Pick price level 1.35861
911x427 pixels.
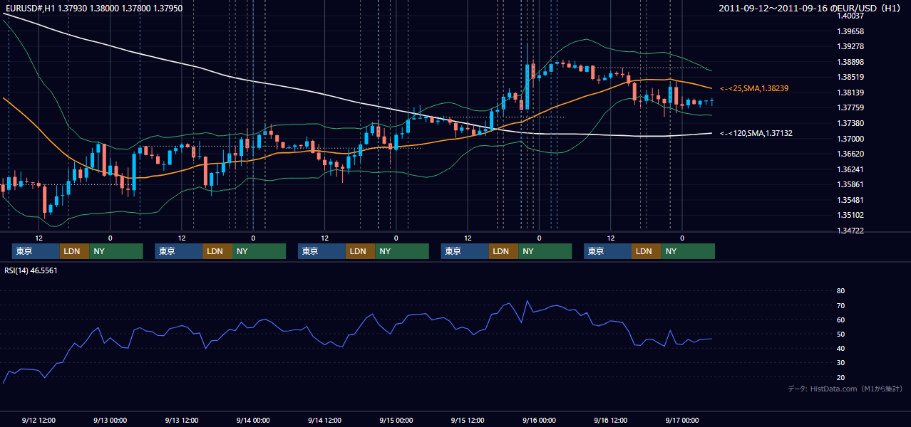click(x=850, y=184)
